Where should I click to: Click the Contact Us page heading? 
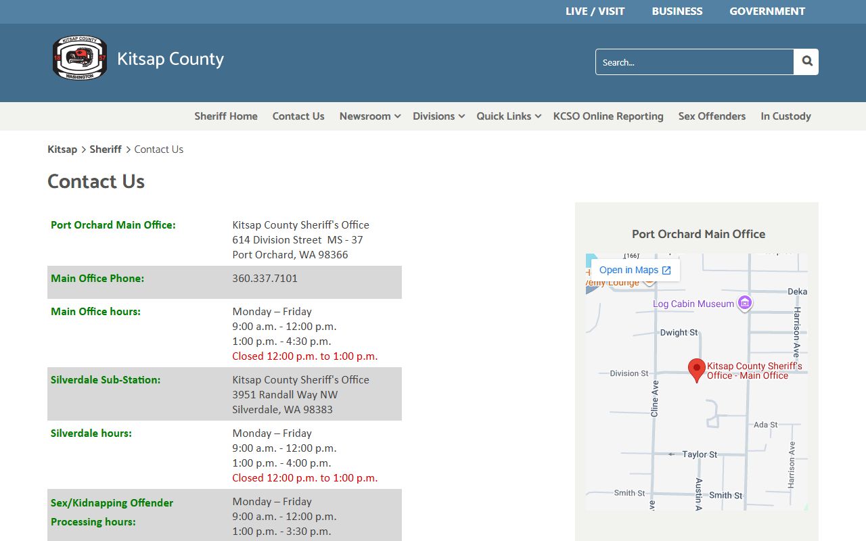96,181
